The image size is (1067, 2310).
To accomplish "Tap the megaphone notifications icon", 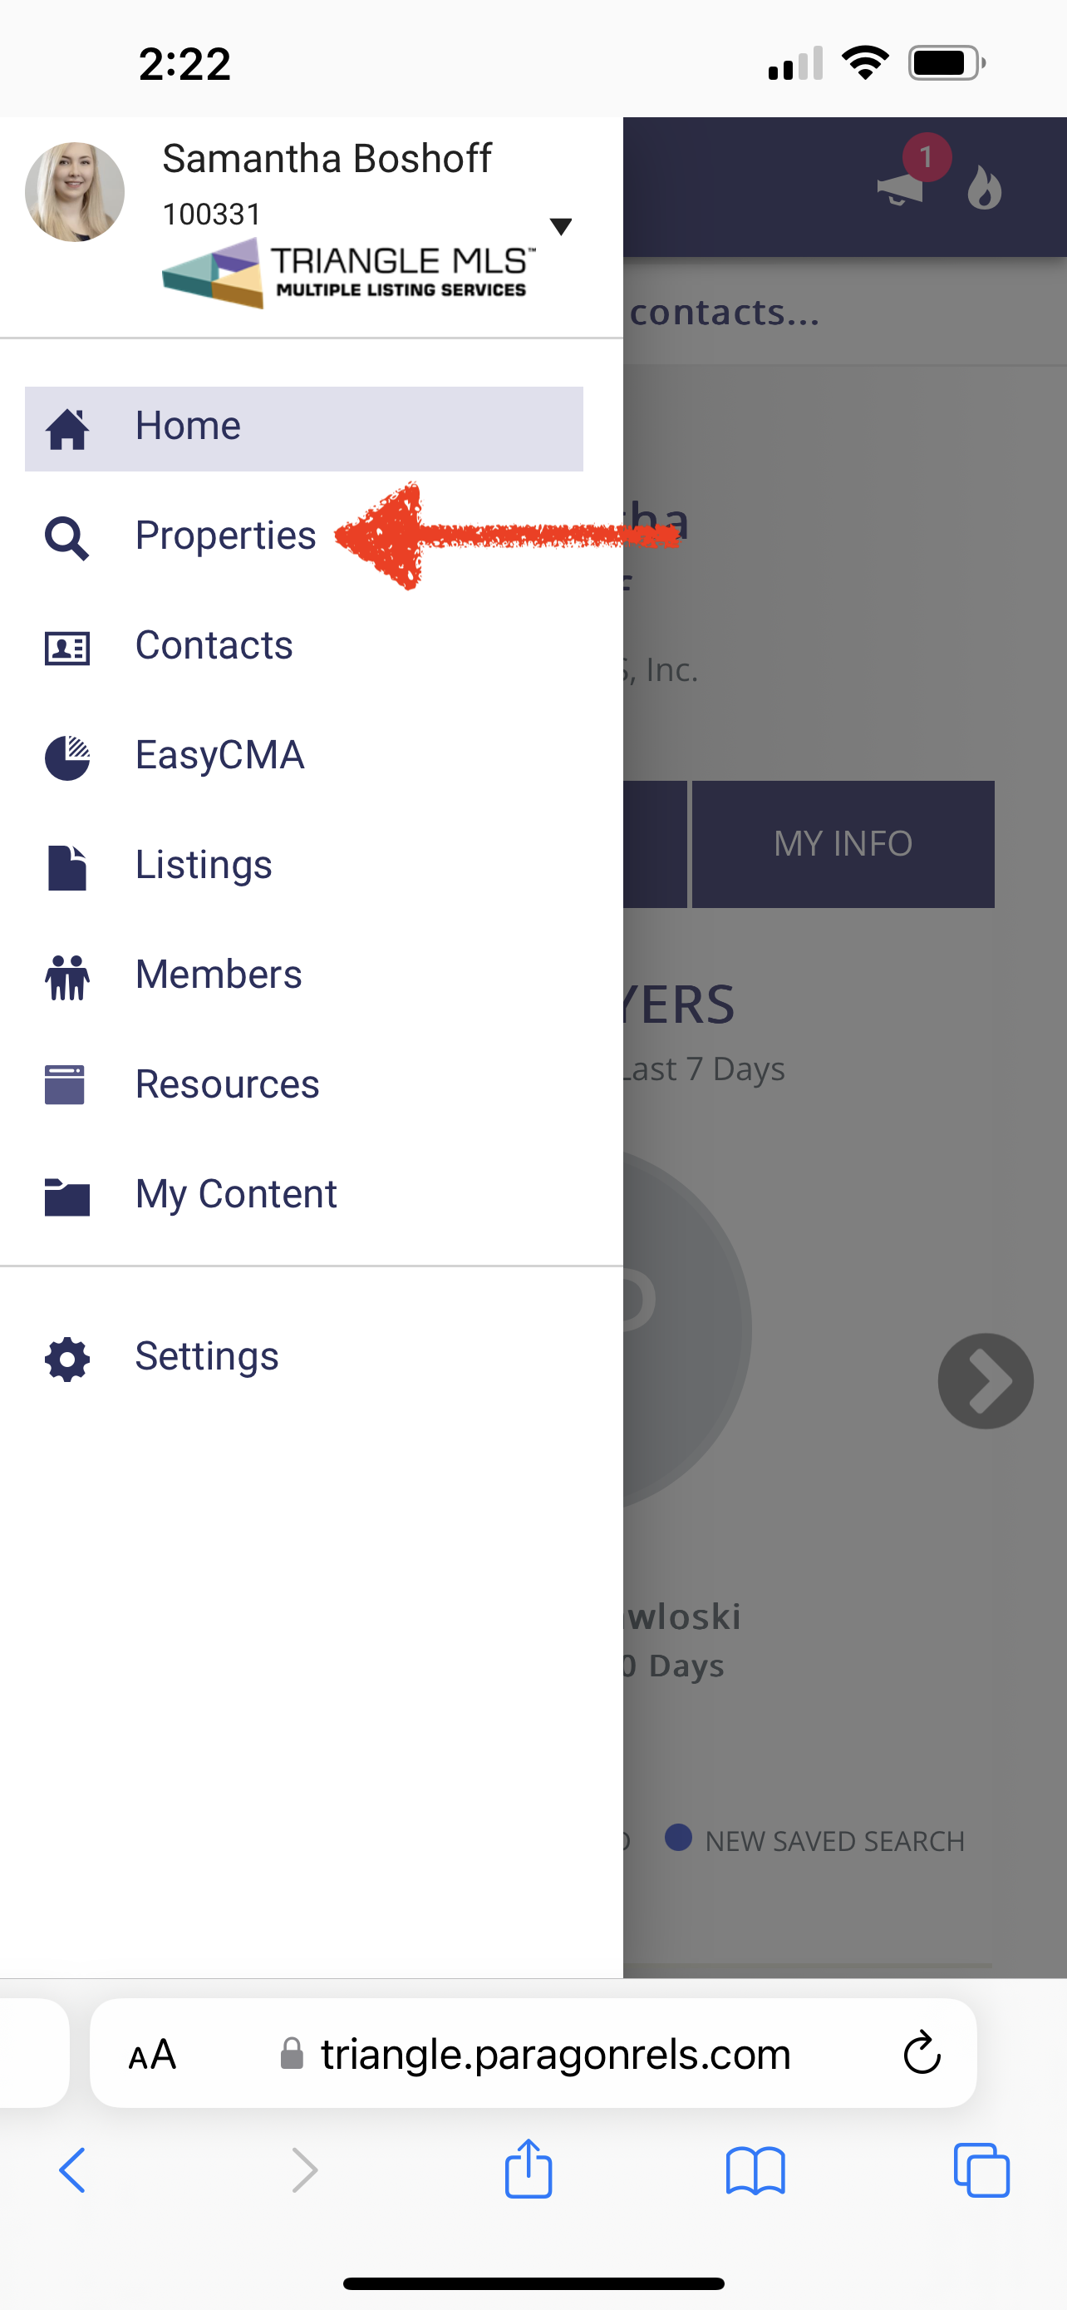I will click(x=900, y=188).
